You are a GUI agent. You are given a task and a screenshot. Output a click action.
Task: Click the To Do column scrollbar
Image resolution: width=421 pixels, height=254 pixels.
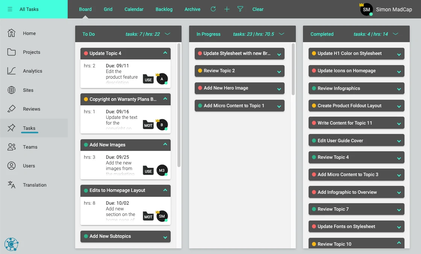click(179, 105)
